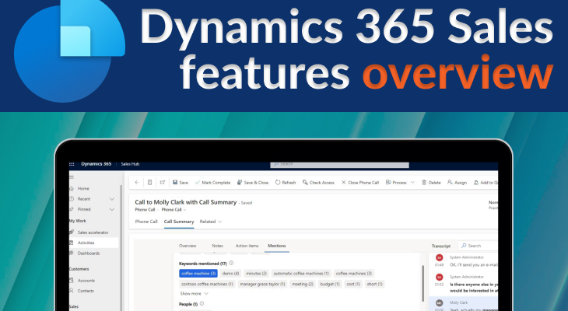Click the Dynamics 365 logo shape in banner

69,51
